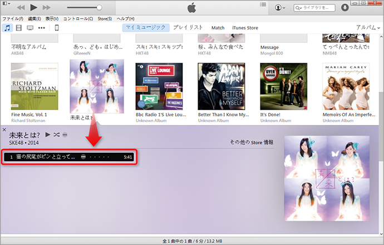Screen dimensions: 384x245
Task: Click the 5:41 track duration
Action: [x=128, y=157]
